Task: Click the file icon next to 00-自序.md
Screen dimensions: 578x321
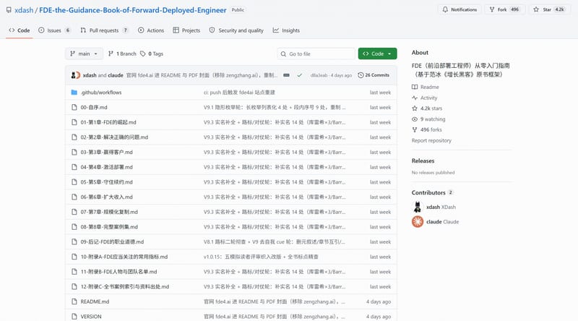Action: 74,108
